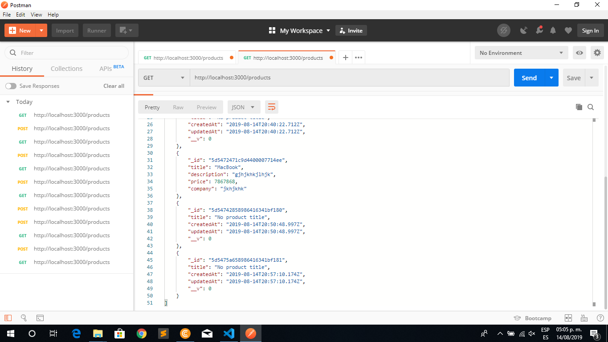Open the Postman console icon
The image size is (608, 342).
click(x=40, y=318)
